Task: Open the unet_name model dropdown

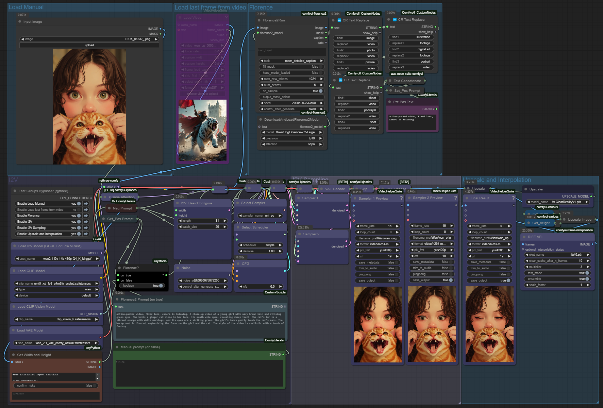Action: pos(57,259)
